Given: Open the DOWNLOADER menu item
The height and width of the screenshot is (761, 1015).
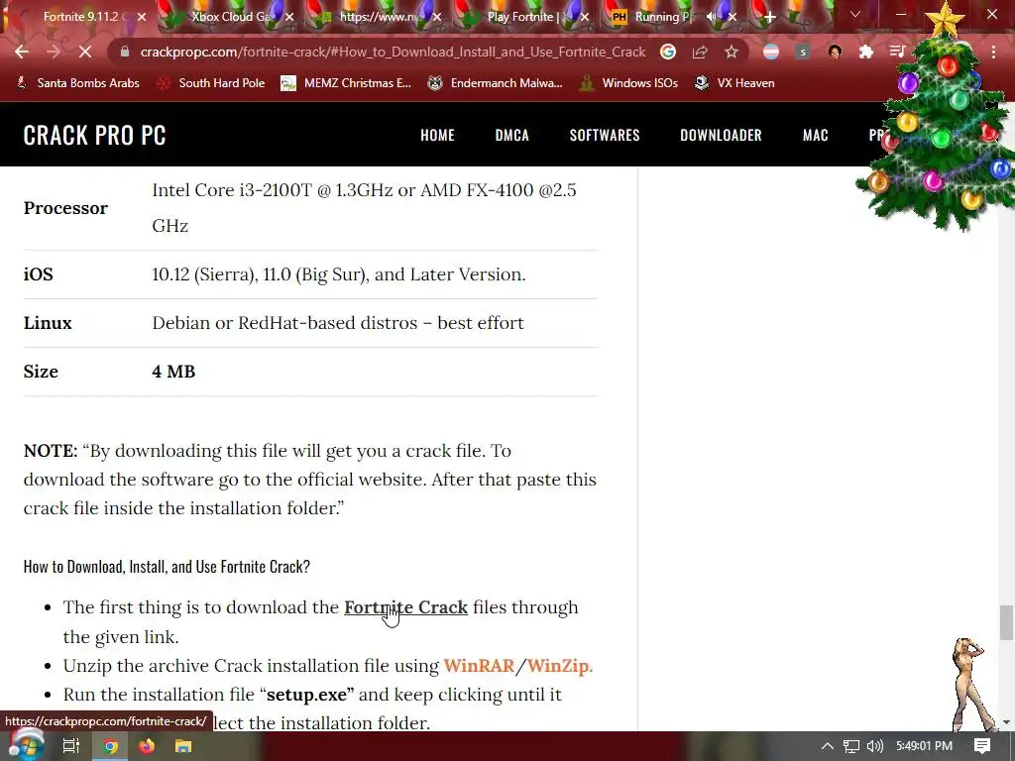Looking at the screenshot, I should [x=721, y=135].
